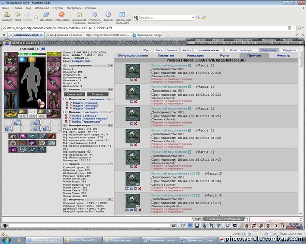Image resolution: width=306 pixels, height=244 pixels.
Task: Click the red X under Блеклый подземник (x3)
Action: (140, 210)
